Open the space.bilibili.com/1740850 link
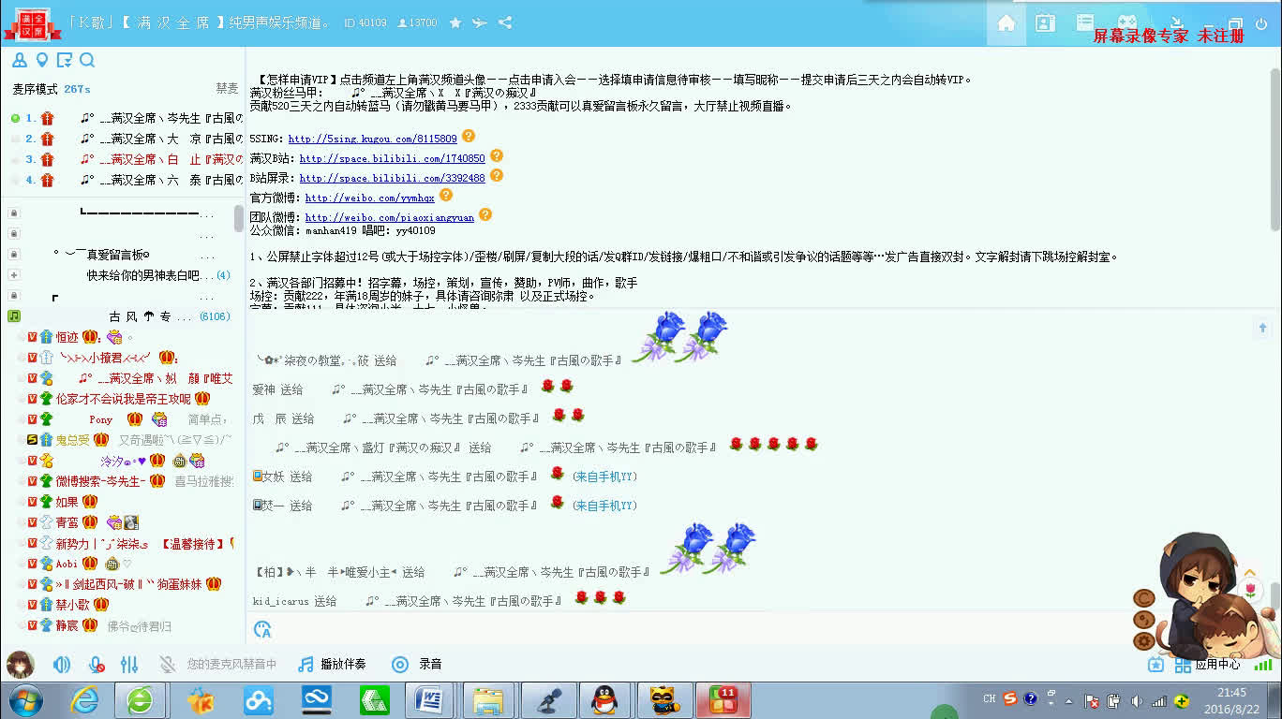 [393, 158]
